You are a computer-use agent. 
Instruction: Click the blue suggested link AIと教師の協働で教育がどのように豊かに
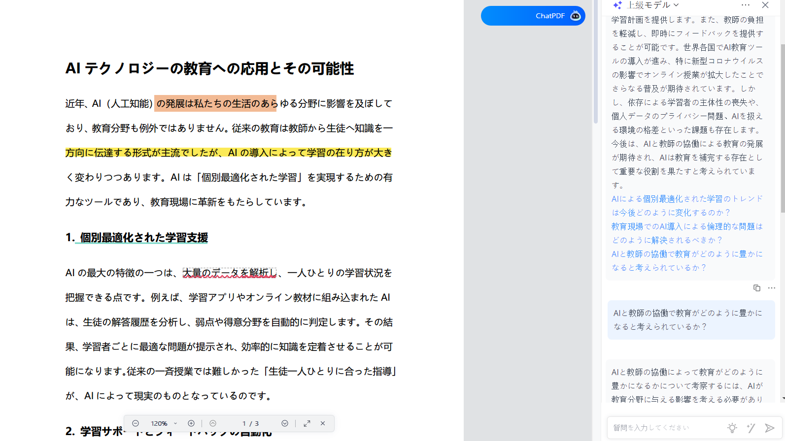[x=687, y=261]
